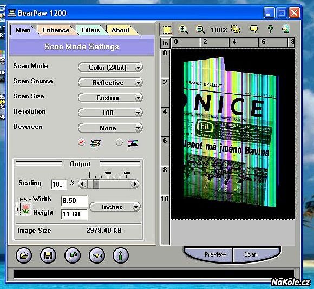Switch to the About tab
This screenshot has width=314, height=289.
(x=120, y=30)
